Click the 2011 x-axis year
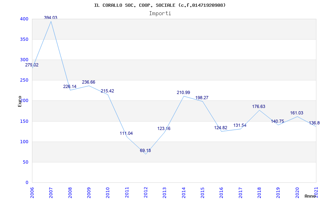 point(127,192)
